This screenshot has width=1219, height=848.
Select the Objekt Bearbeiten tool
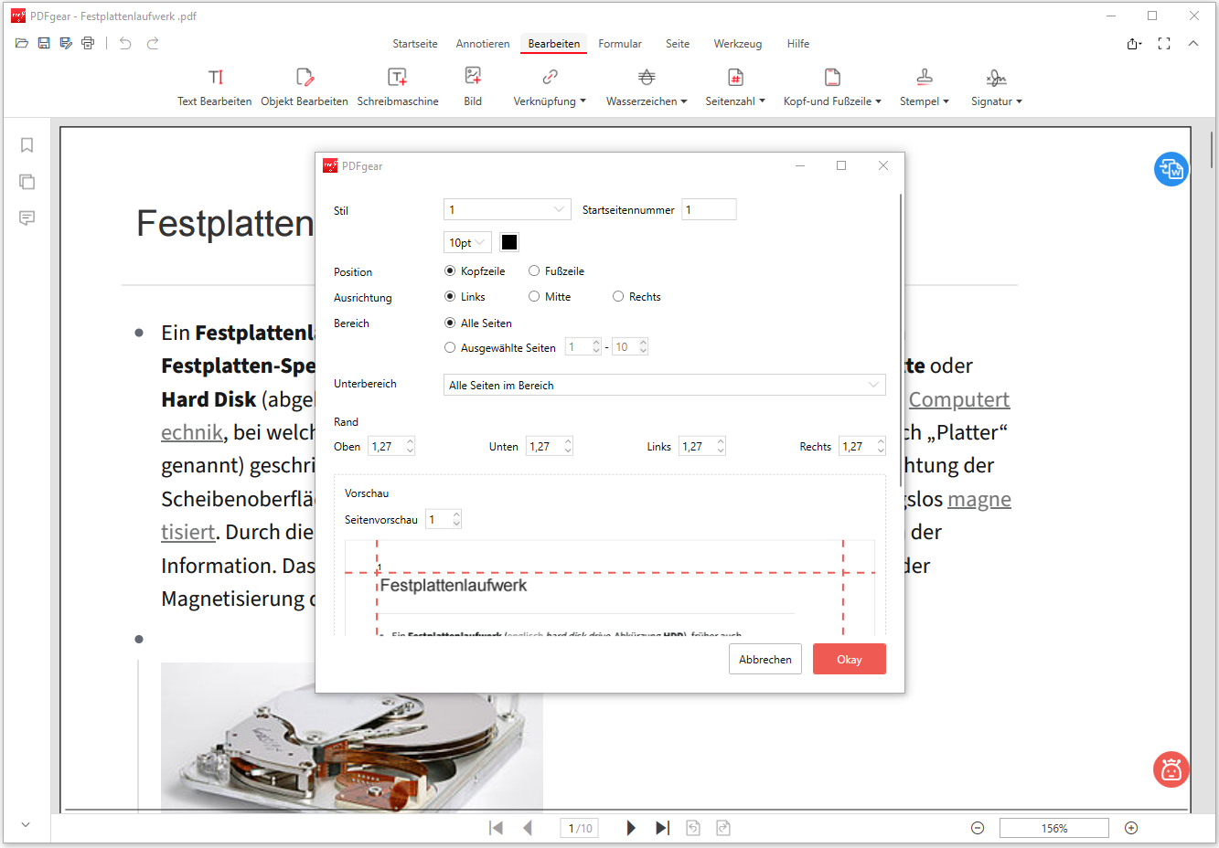[x=304, y=87]
